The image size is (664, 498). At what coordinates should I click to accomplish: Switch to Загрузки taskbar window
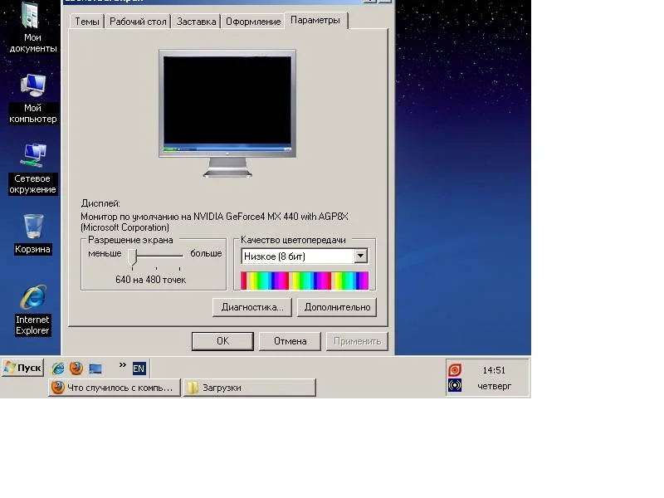[x=250, y=388]
